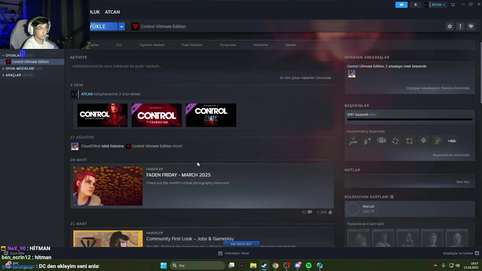Click Oynayan Arkadaşların Tümünü Görüntüle
The image size is (482, 271).
[438, 88]
